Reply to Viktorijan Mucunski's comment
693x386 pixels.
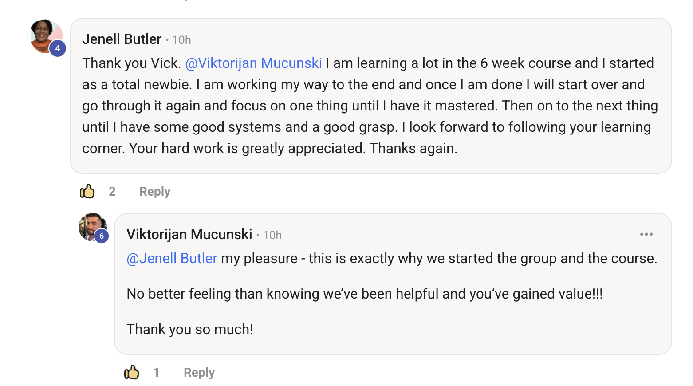199,373
